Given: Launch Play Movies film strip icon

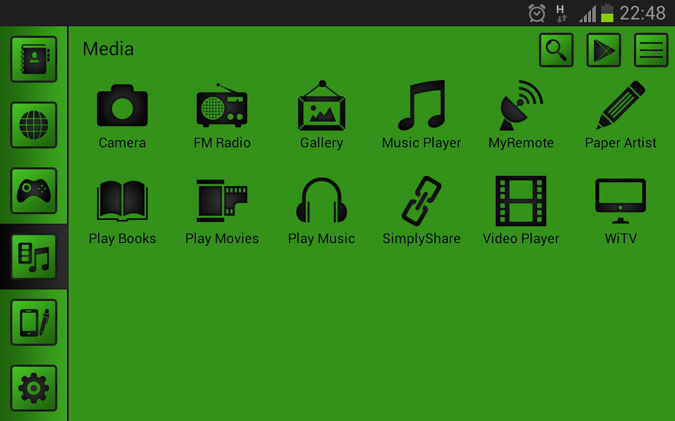Looking at the screenshot, I should 221,201.
